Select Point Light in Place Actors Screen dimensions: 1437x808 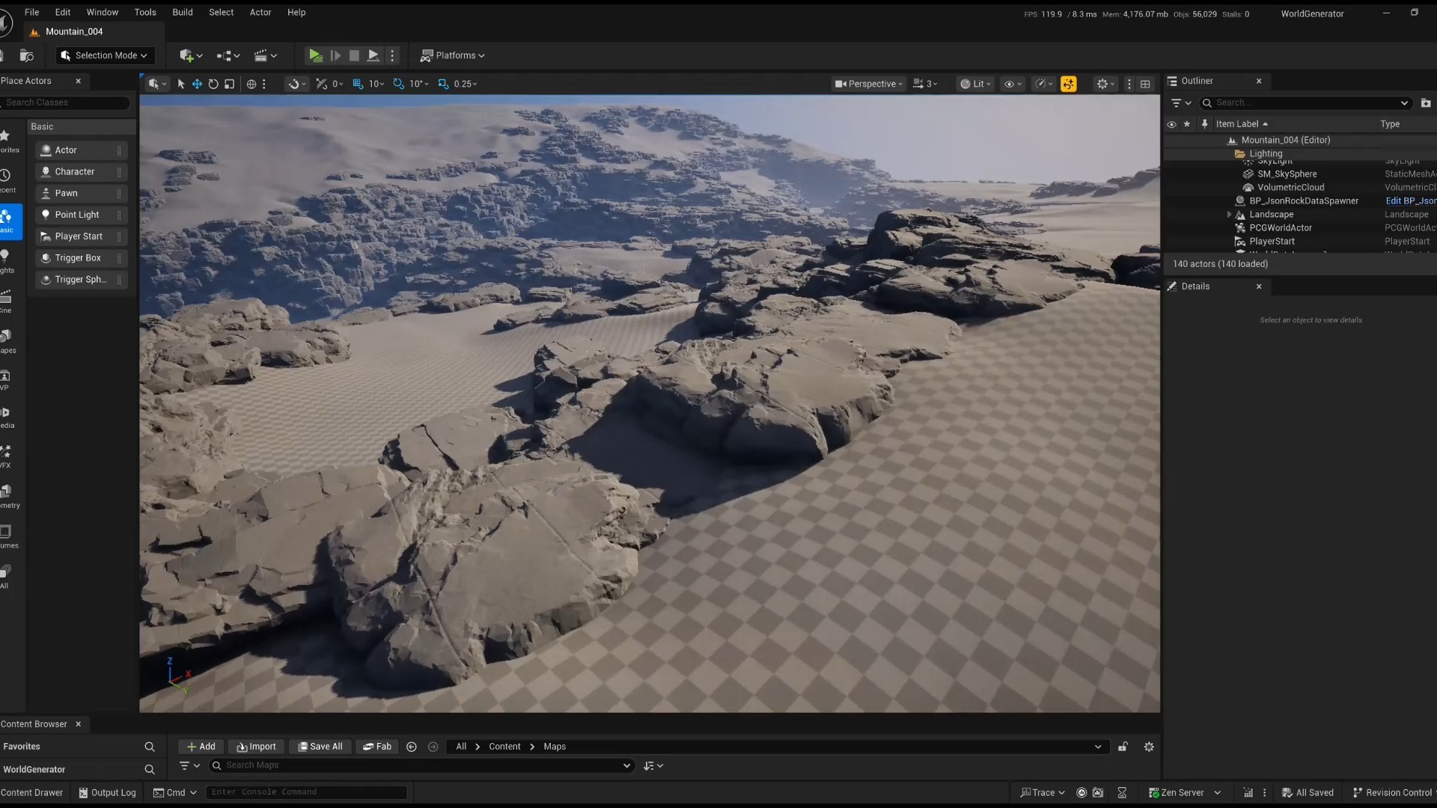(x=81, y=215)
